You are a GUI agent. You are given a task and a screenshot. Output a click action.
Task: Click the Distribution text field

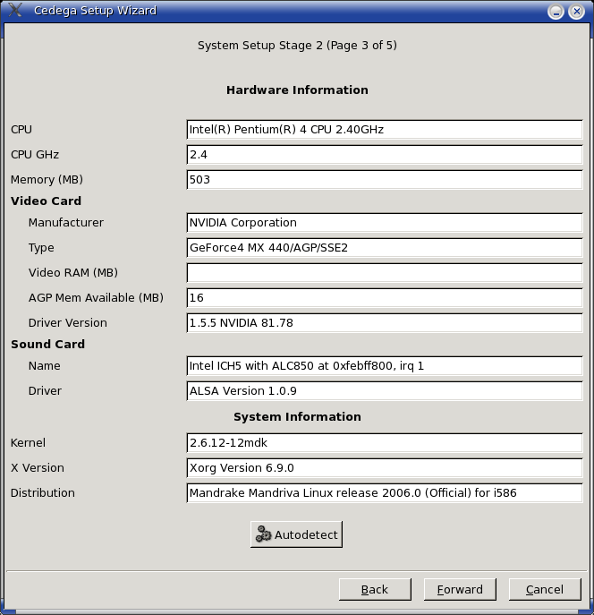(x=385, y=493)
